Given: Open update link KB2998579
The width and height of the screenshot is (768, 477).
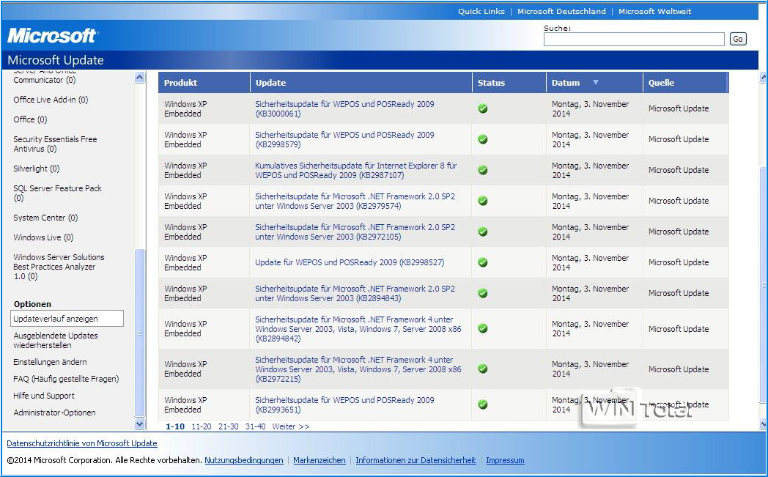Looking at the screenshot, I should coord(344,139).
